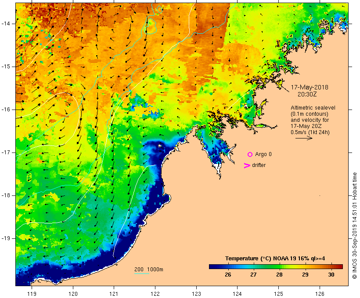Click the longitude axis label 125
Screen dimensions: 360x298
[278, 294]
